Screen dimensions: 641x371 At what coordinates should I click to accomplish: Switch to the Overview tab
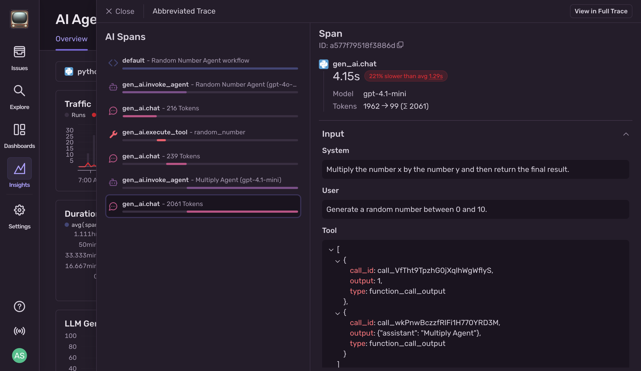click(71, 39)
